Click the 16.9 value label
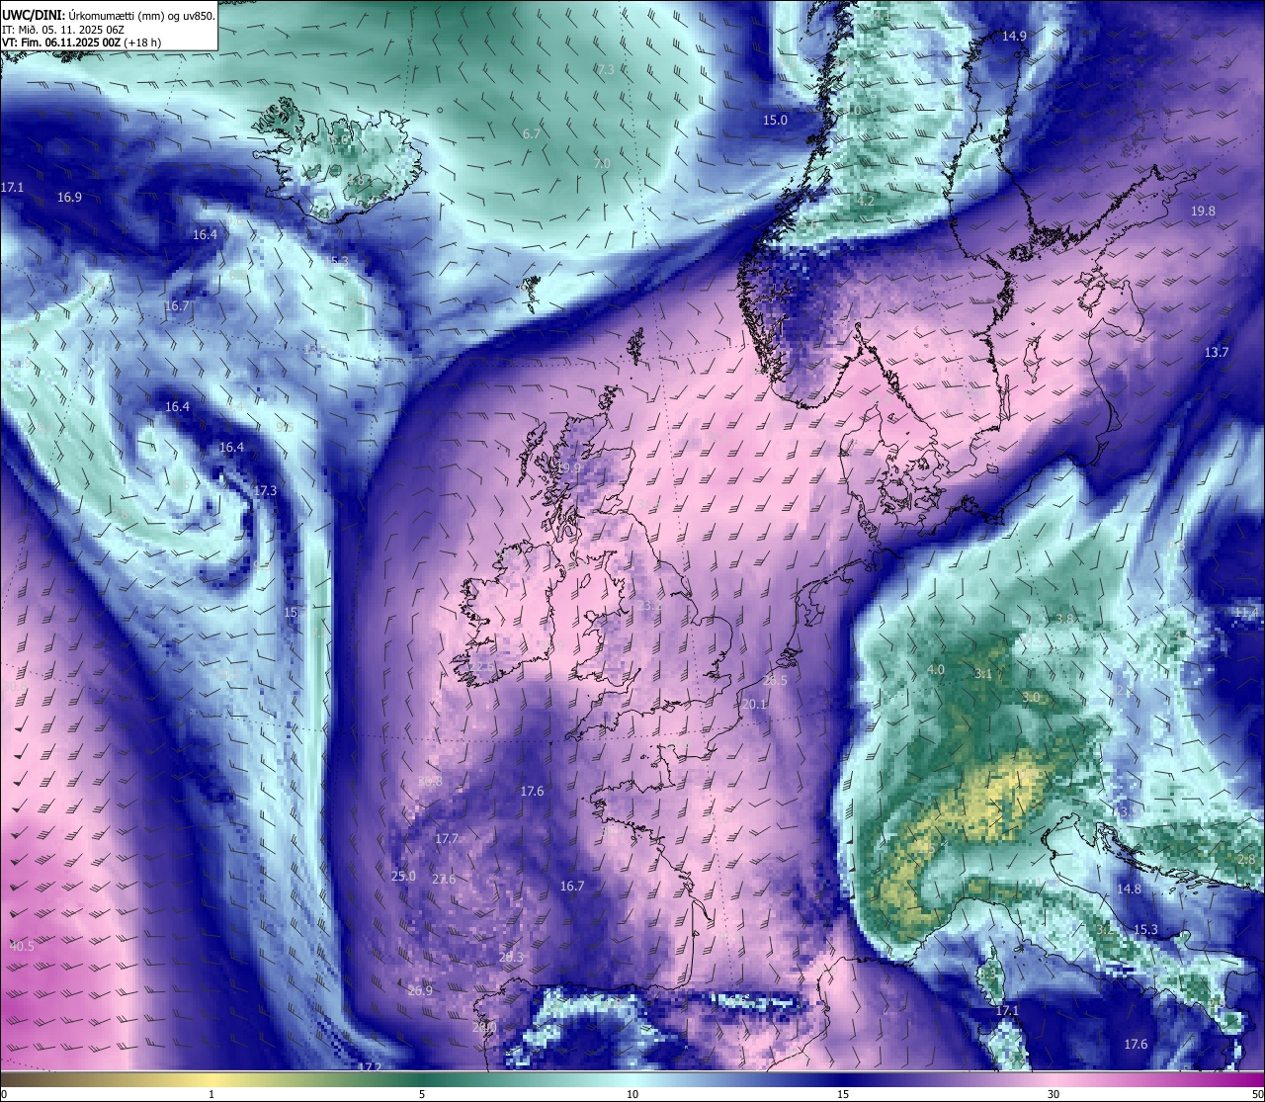1265x1102 pixels. tap(69, 198)
